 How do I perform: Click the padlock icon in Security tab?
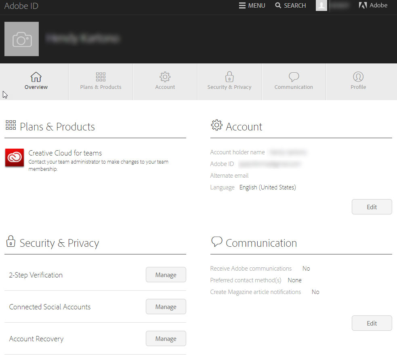tap(229, 76)
